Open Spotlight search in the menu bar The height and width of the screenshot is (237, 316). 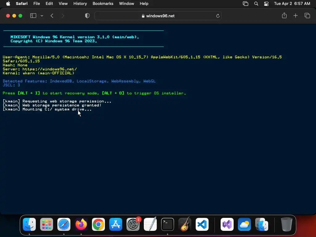click(x=256, y=4)
